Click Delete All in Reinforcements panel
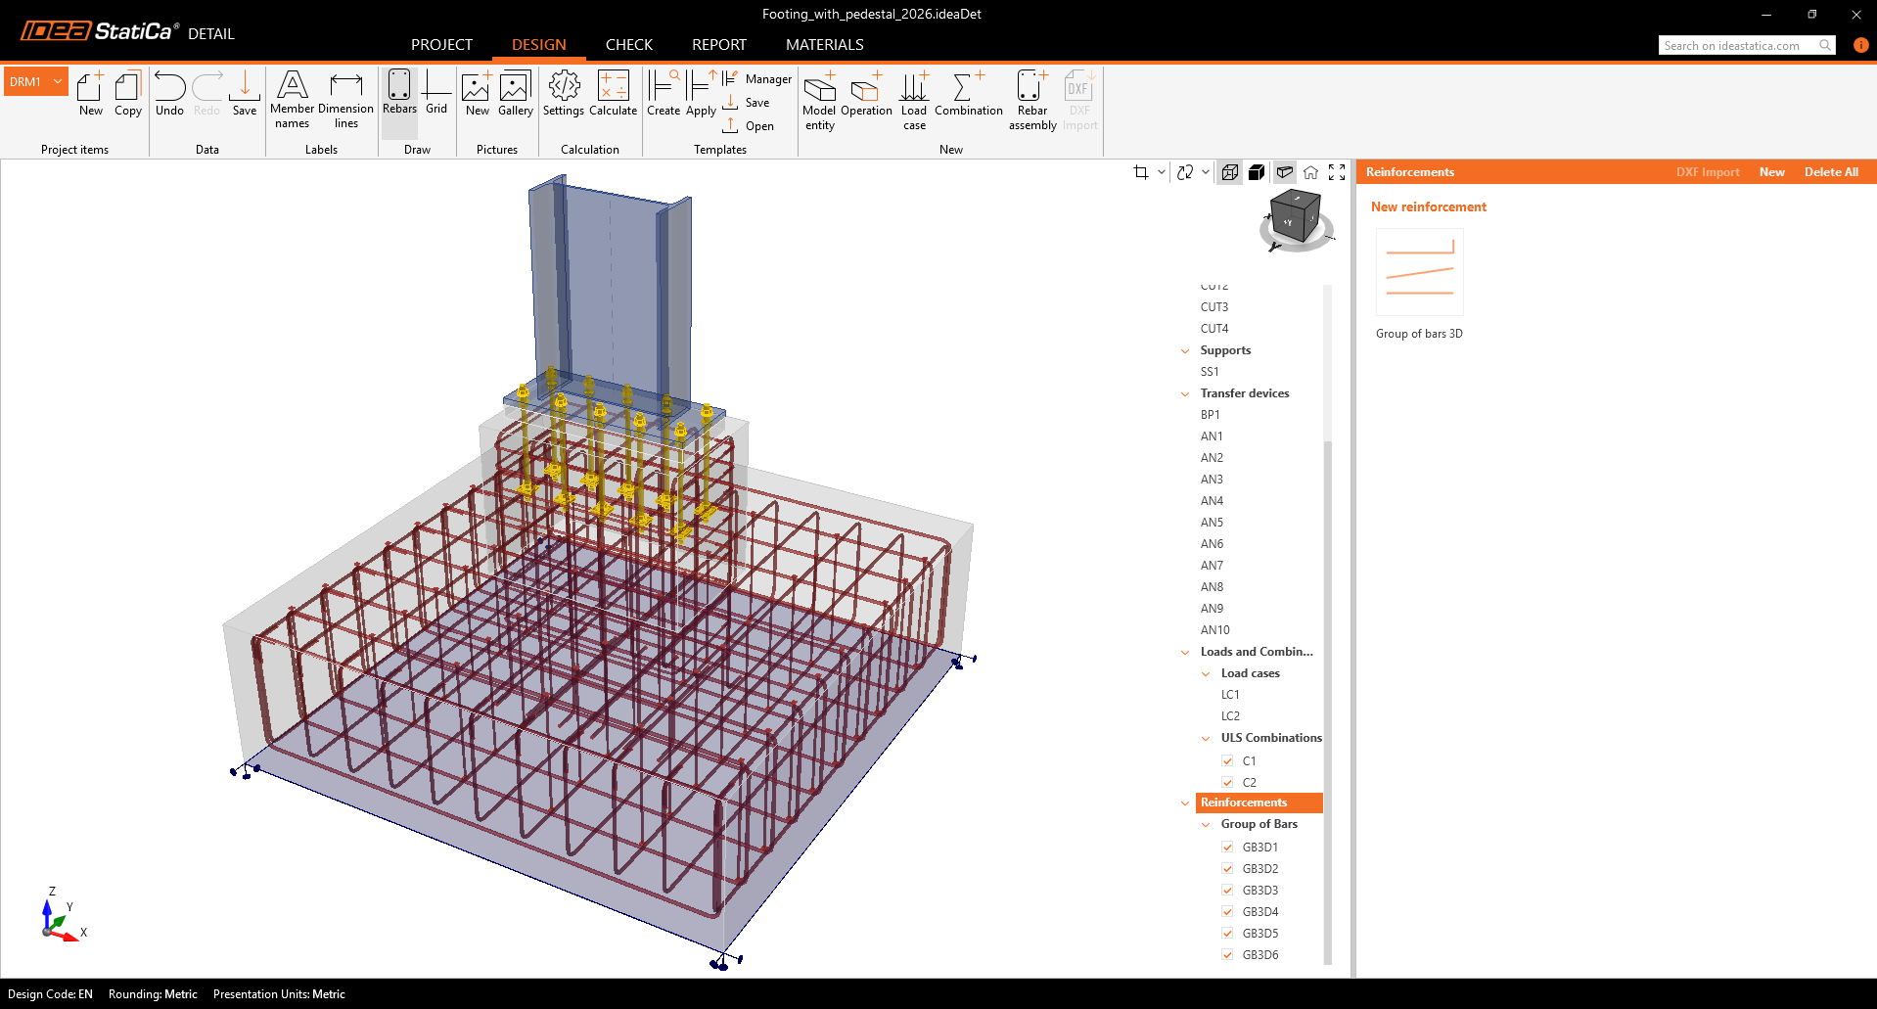Image resolution: width=1877 pixels, height=1009 pixels. [1830, 172]
